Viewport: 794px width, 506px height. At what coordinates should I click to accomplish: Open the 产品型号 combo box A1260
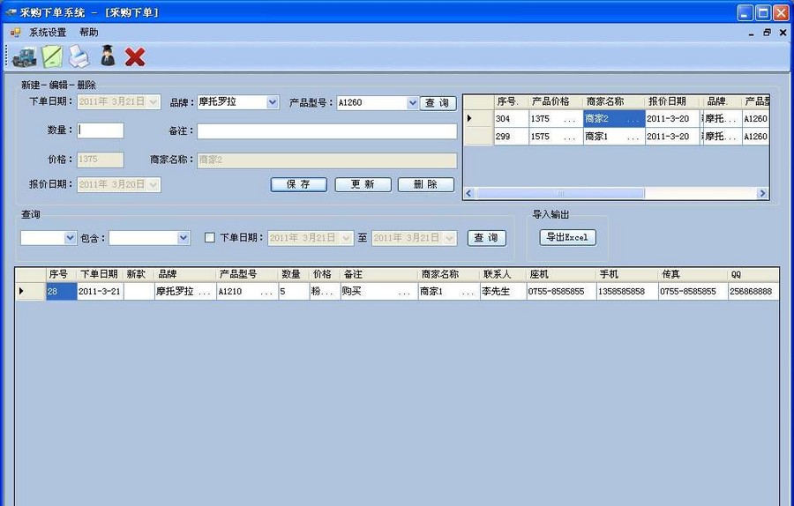click(412, 103)
